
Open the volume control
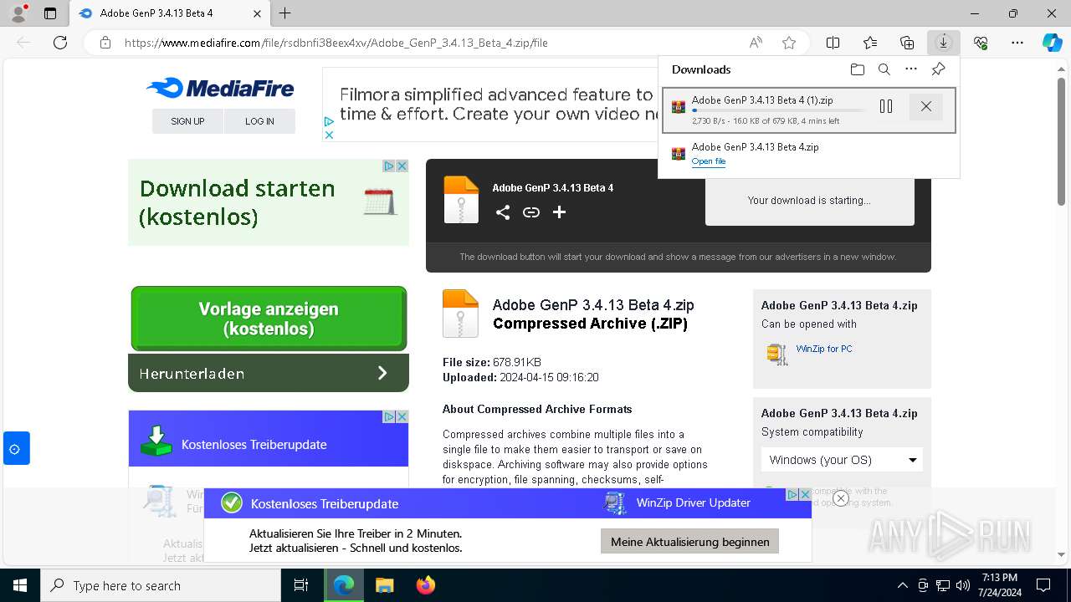(962, 585)
